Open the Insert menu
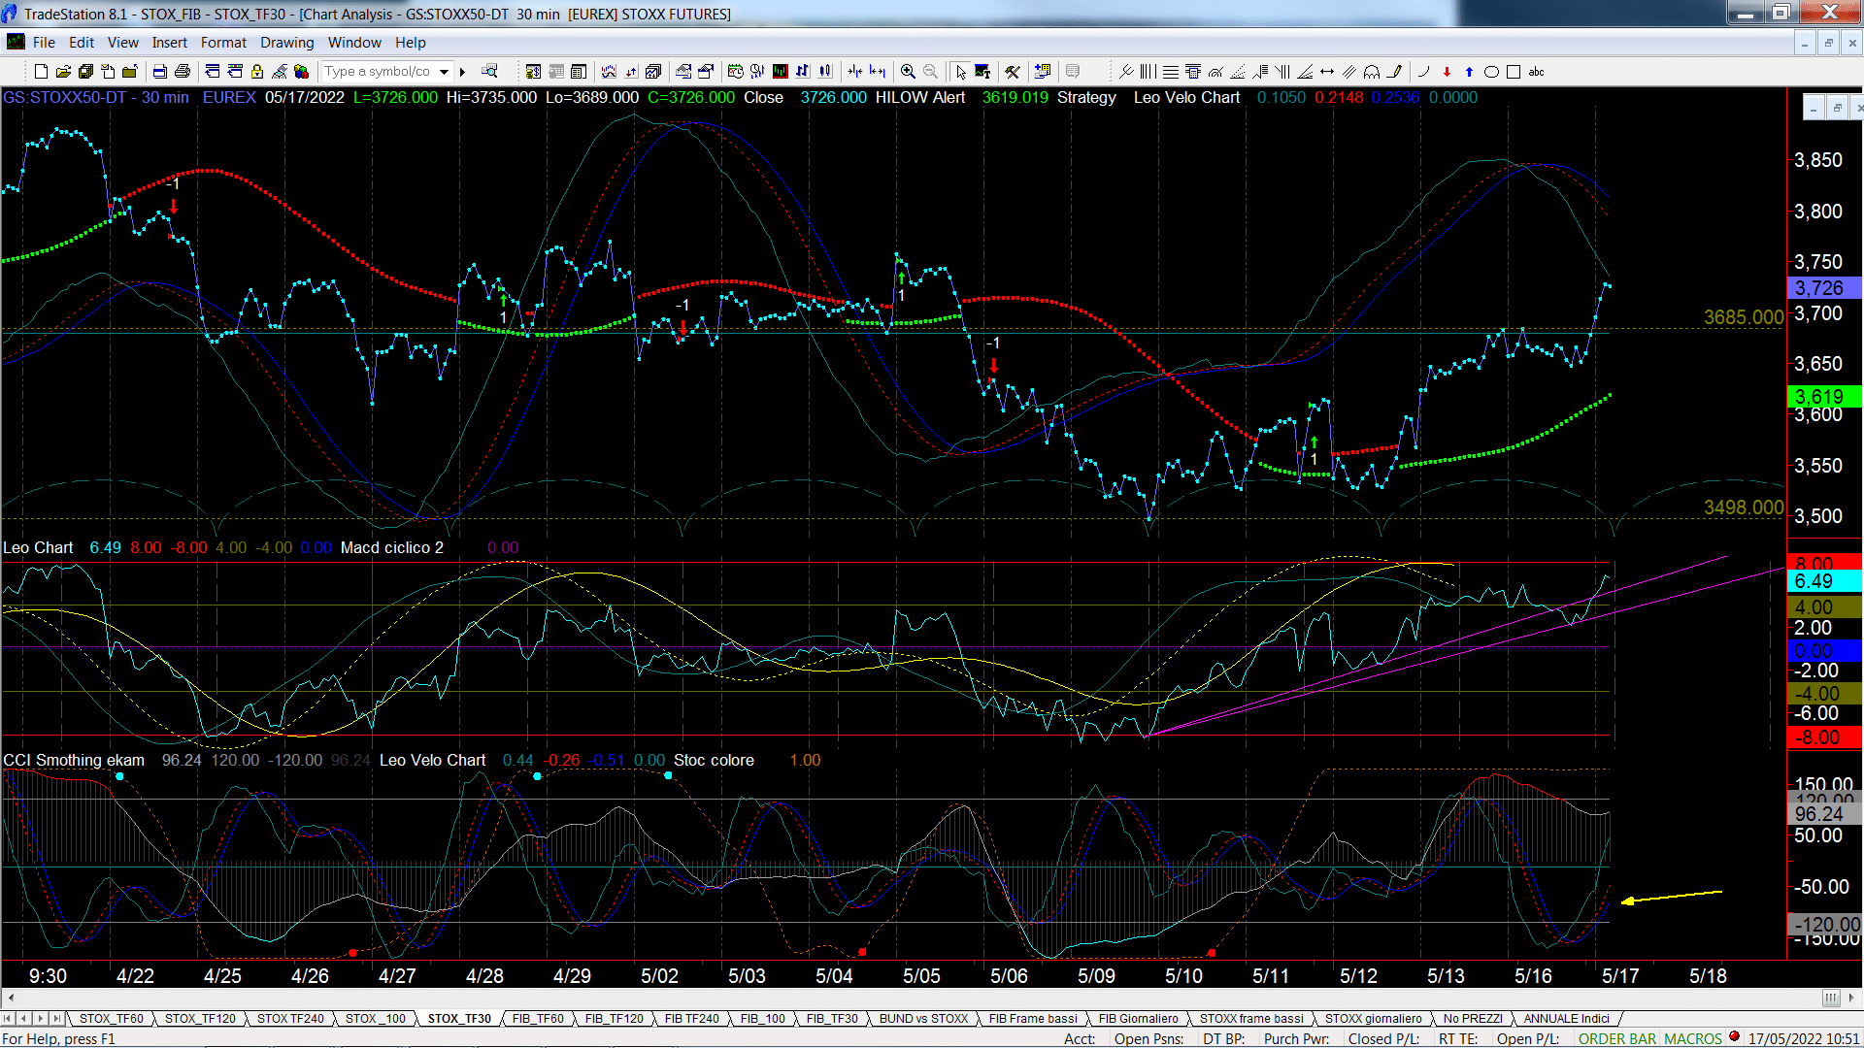The width and height of the screenshot is (1864, 1048). pyautogui.click(x=169, y=43)
